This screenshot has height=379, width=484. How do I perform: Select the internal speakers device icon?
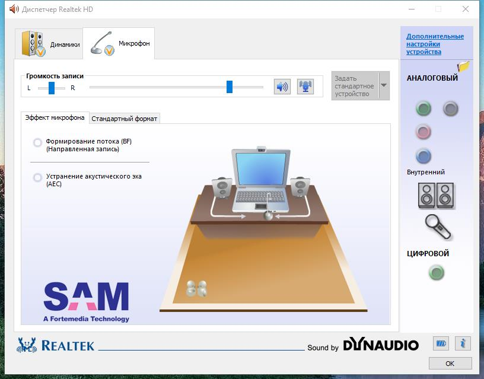pyautogui.click(x=437, y=195)
